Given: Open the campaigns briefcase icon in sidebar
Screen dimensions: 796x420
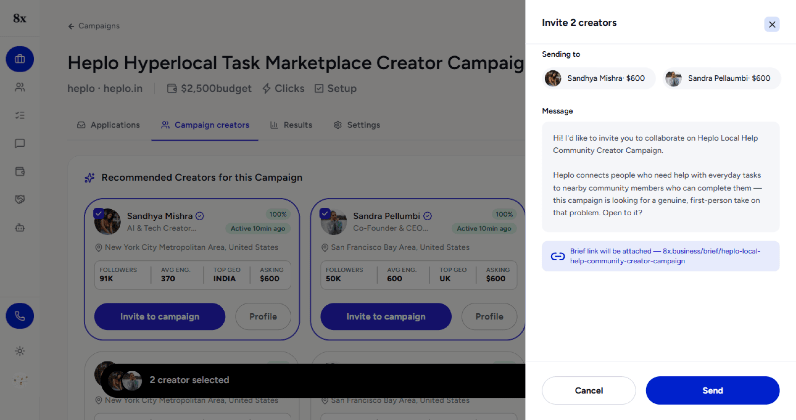Looking at the screenshot, I should (20, 59).
